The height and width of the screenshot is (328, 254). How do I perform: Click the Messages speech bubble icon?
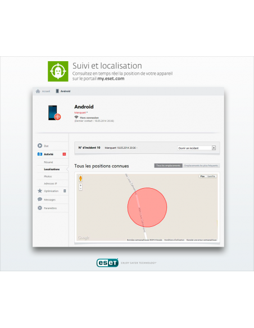[x=40, y=199]
